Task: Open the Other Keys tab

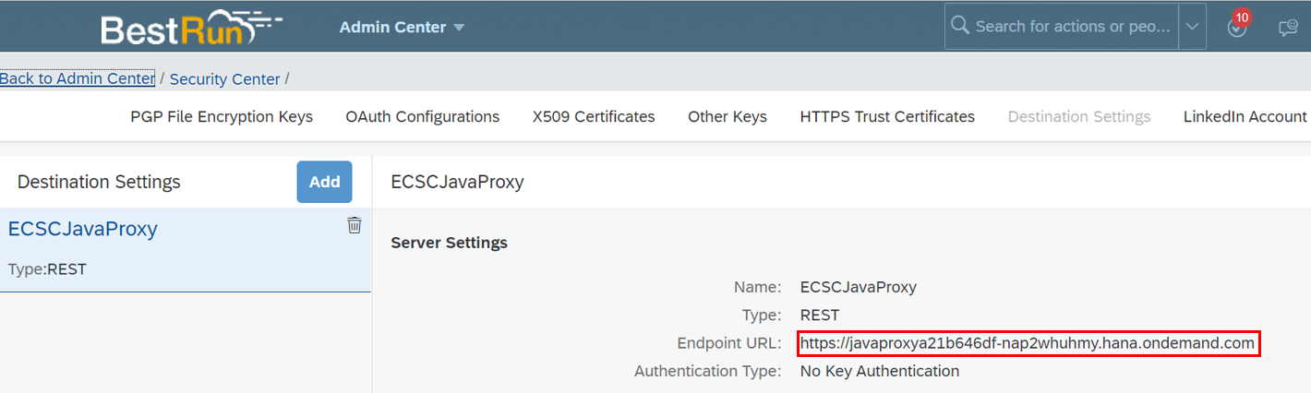Action: point(728,116)
